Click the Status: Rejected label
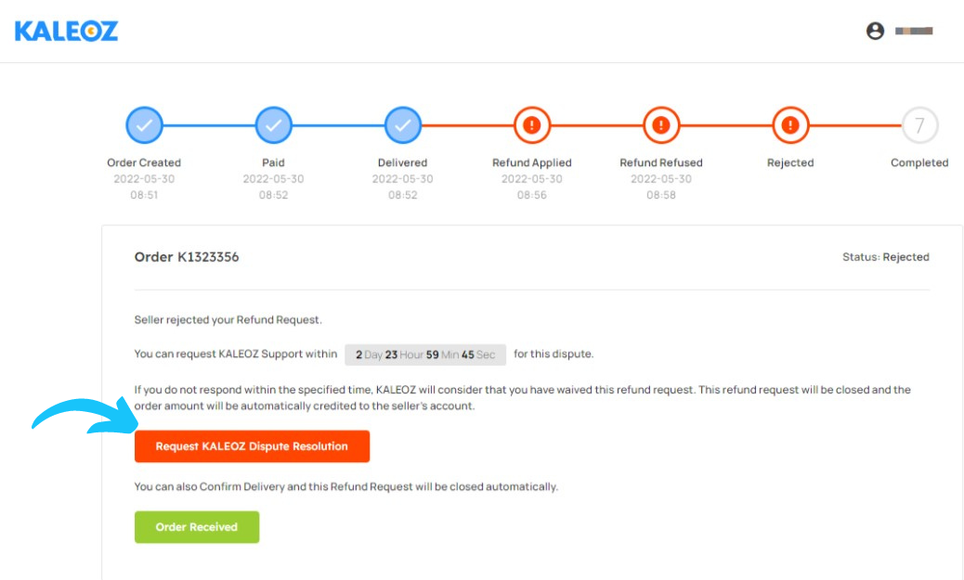 [x=885, y=257]
